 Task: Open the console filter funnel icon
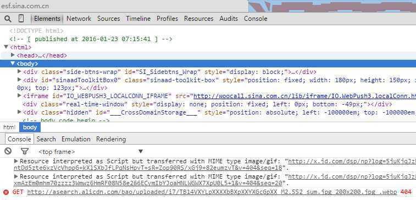click(x=25, y=151)
